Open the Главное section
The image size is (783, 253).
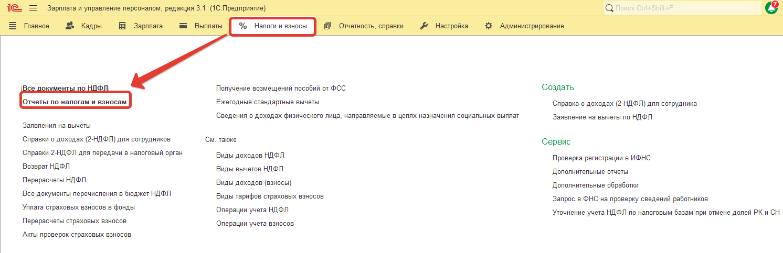tap(29, 26)
